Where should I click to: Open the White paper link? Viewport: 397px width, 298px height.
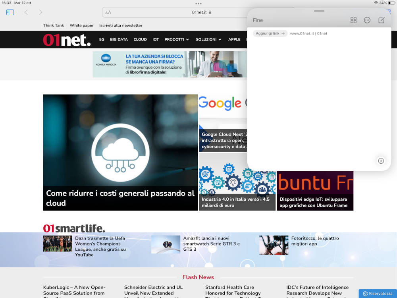(81, 25)
